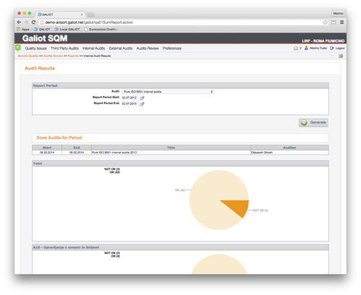Viewport: 361px width, 295px height.
Task: Open the calendar picker for Report Period Start
Action: 142,98
